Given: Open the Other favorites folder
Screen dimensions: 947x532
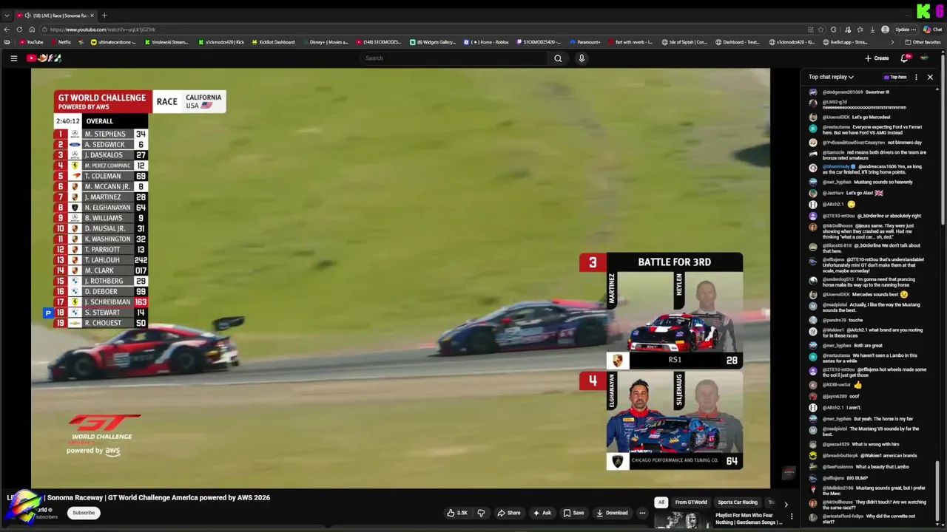Looking at the screenshot, I should pos(922,42).
